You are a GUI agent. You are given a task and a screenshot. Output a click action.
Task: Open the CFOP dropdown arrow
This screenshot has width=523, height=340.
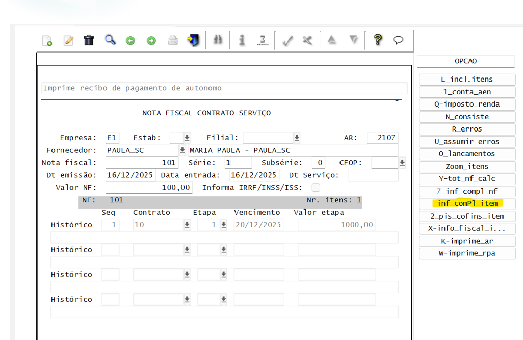pyautogui.click(x=402, y=163)
